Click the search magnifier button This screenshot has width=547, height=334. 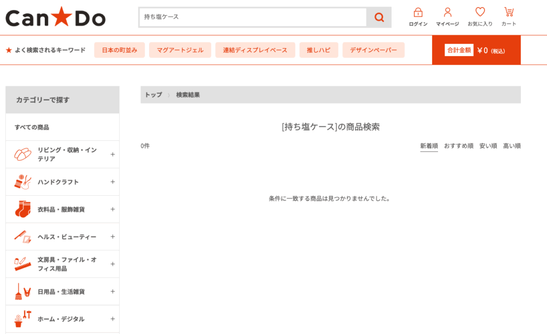379,17
